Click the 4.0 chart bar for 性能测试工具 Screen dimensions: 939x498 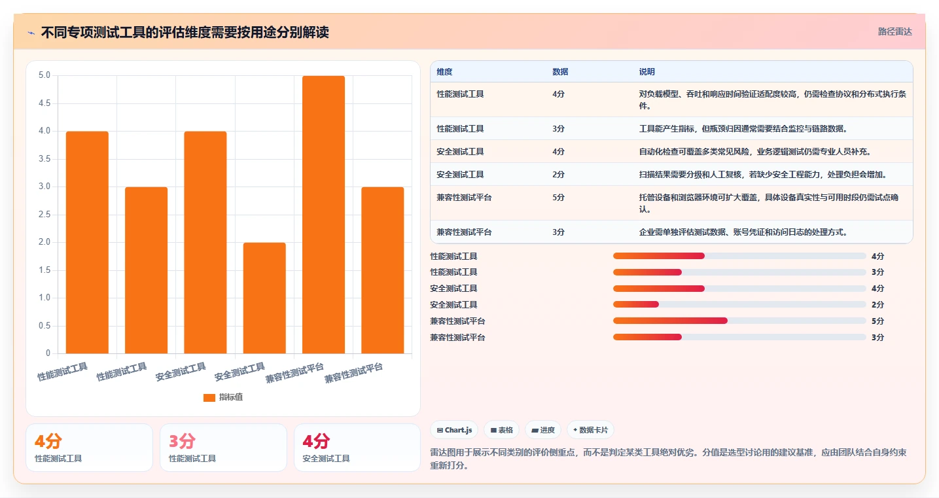point(87,242)
